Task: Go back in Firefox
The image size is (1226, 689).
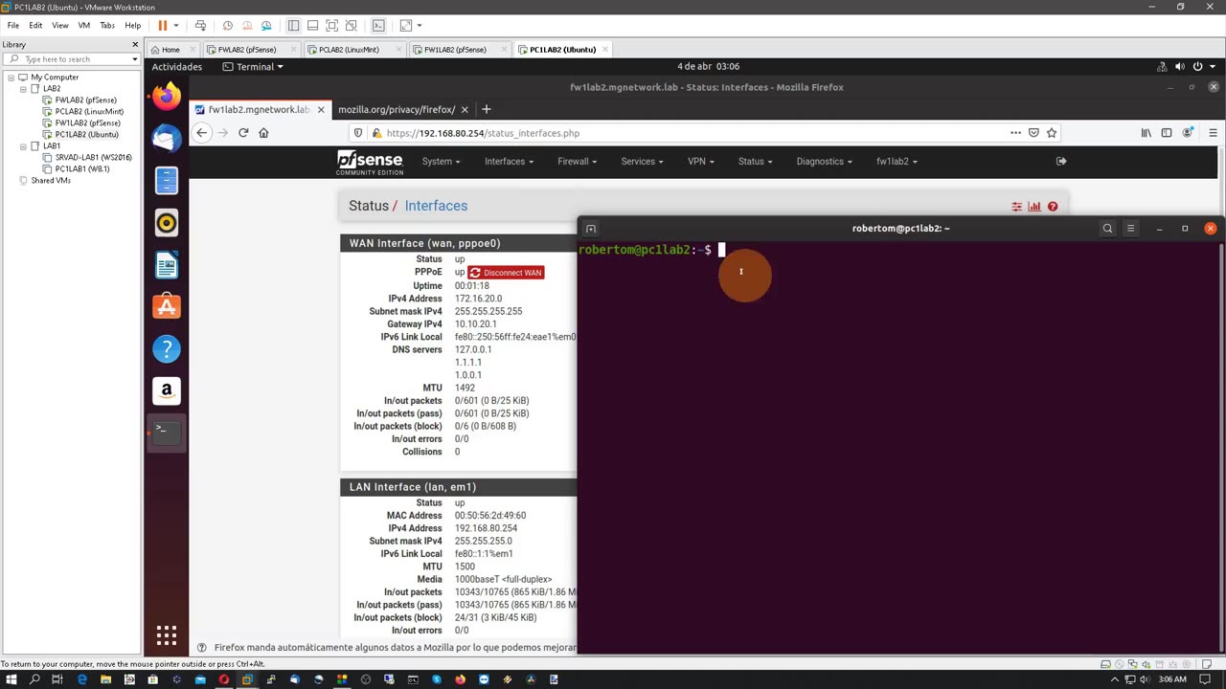Action: click(x=201, y=133)
